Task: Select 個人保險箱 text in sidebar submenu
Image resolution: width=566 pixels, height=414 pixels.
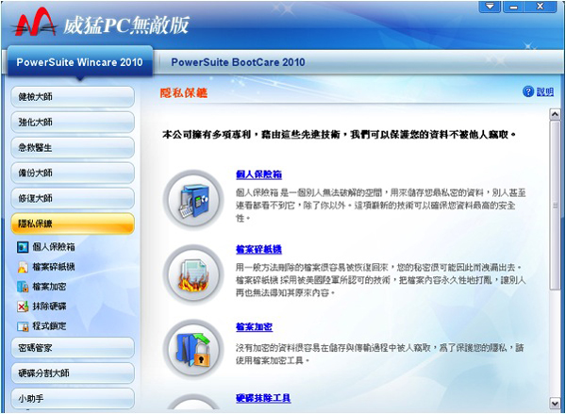Action: pos(54,247)
